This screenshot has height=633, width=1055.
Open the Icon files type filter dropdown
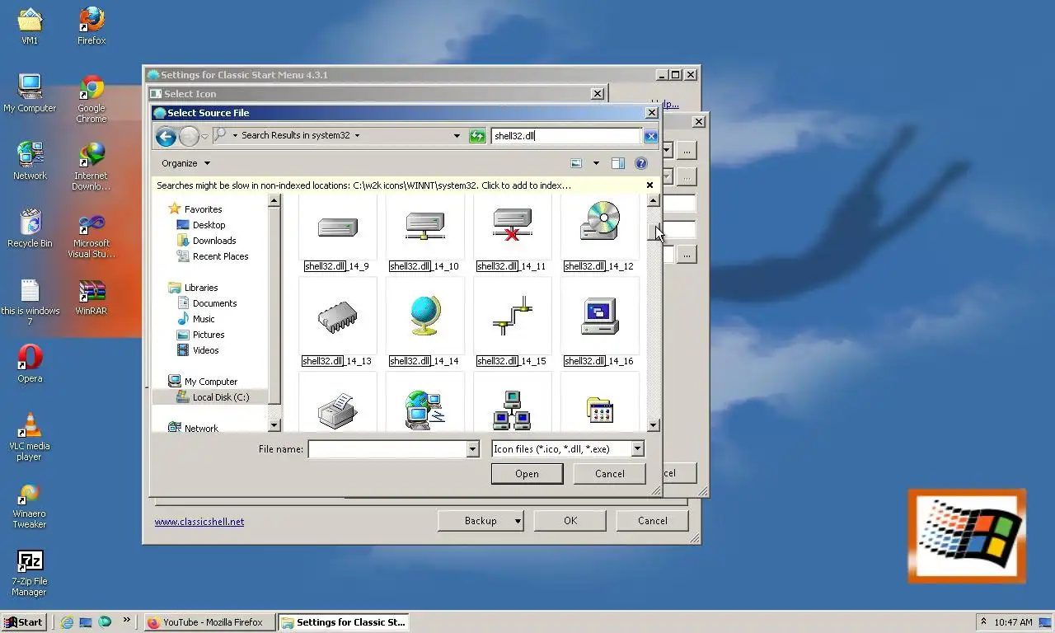pos(637,449)
